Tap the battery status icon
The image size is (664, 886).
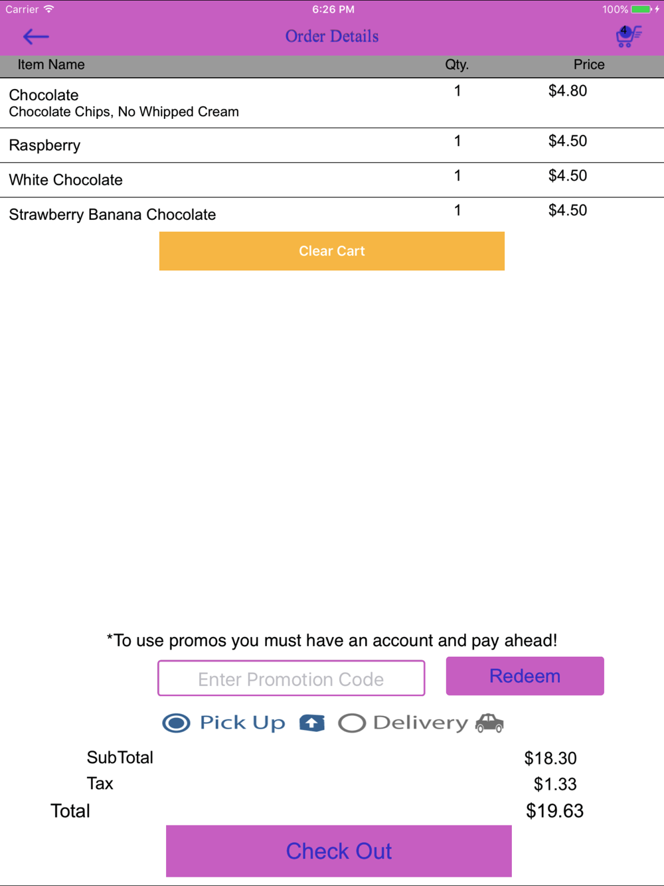tap(641, 9)
